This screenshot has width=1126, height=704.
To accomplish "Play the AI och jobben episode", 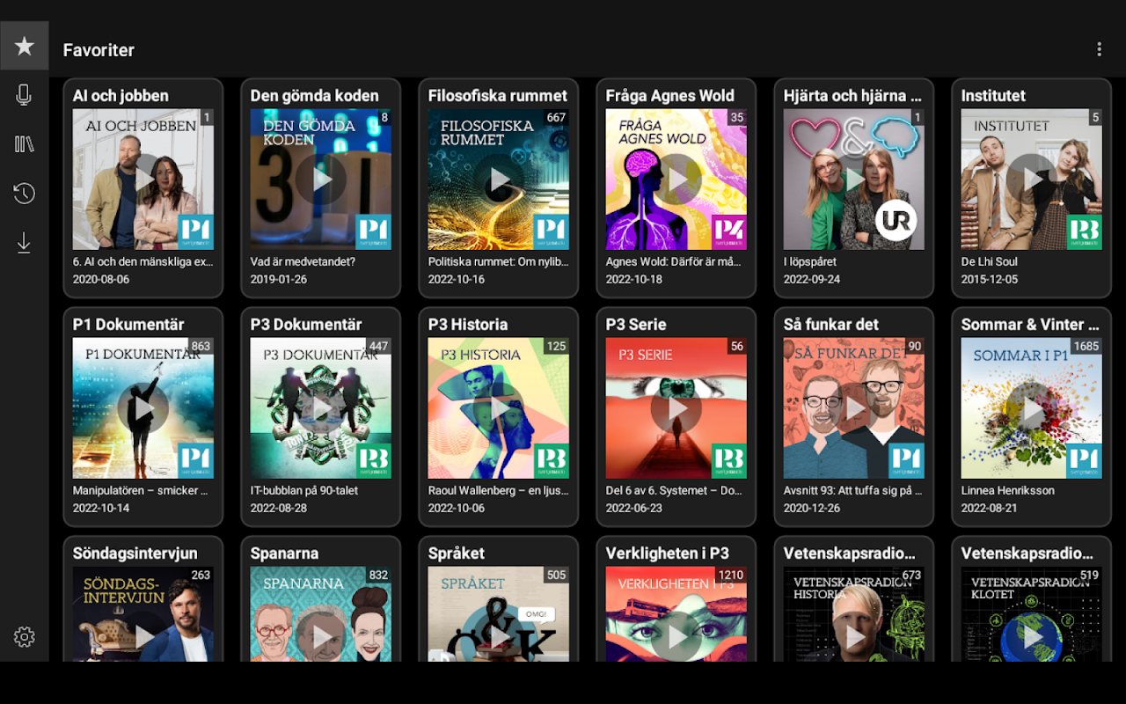I will pos(143,180).
